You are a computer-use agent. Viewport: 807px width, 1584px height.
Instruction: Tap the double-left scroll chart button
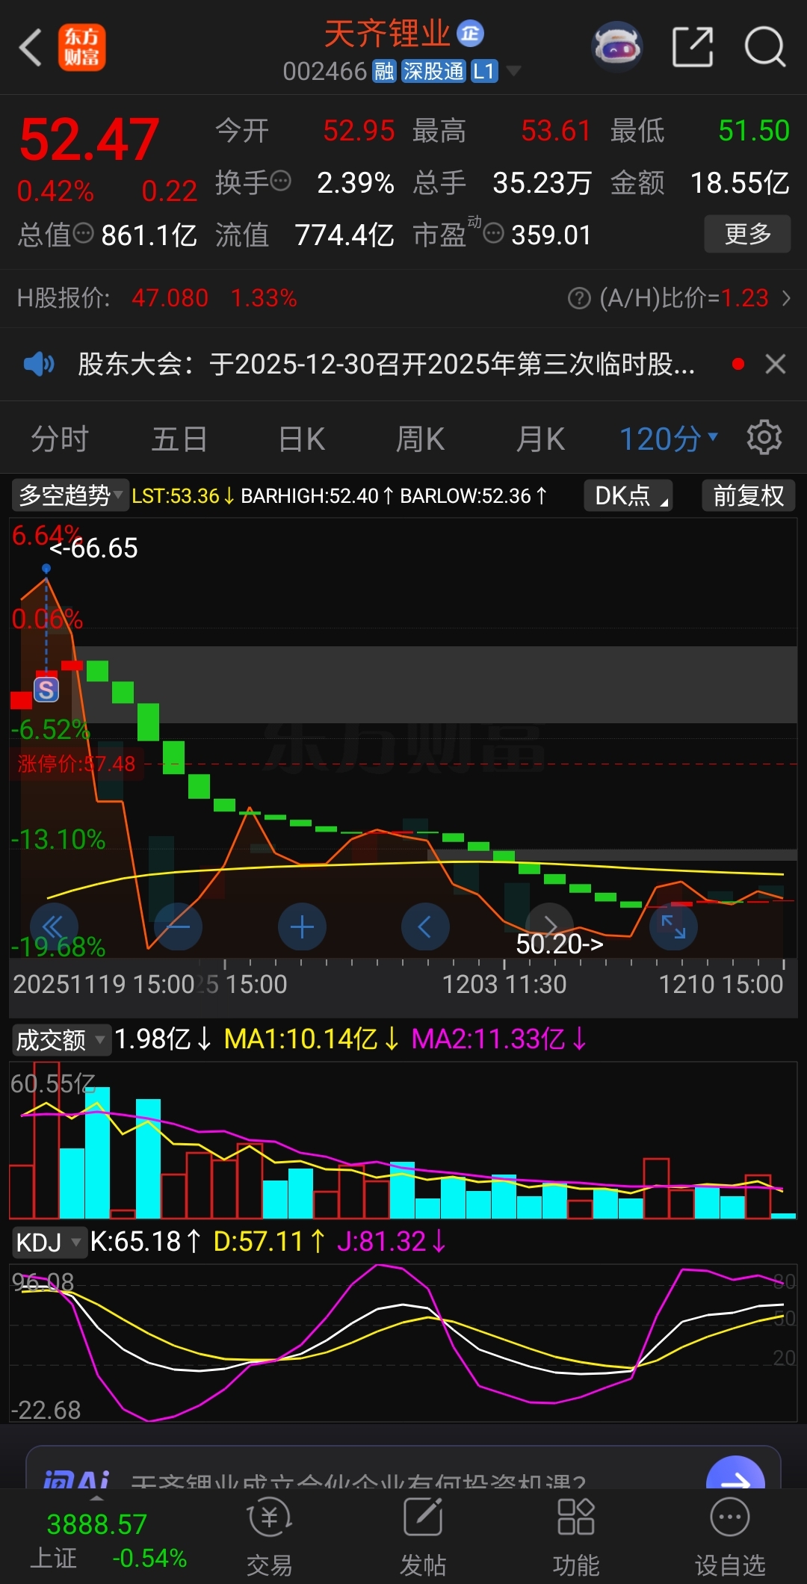(54, 927)
